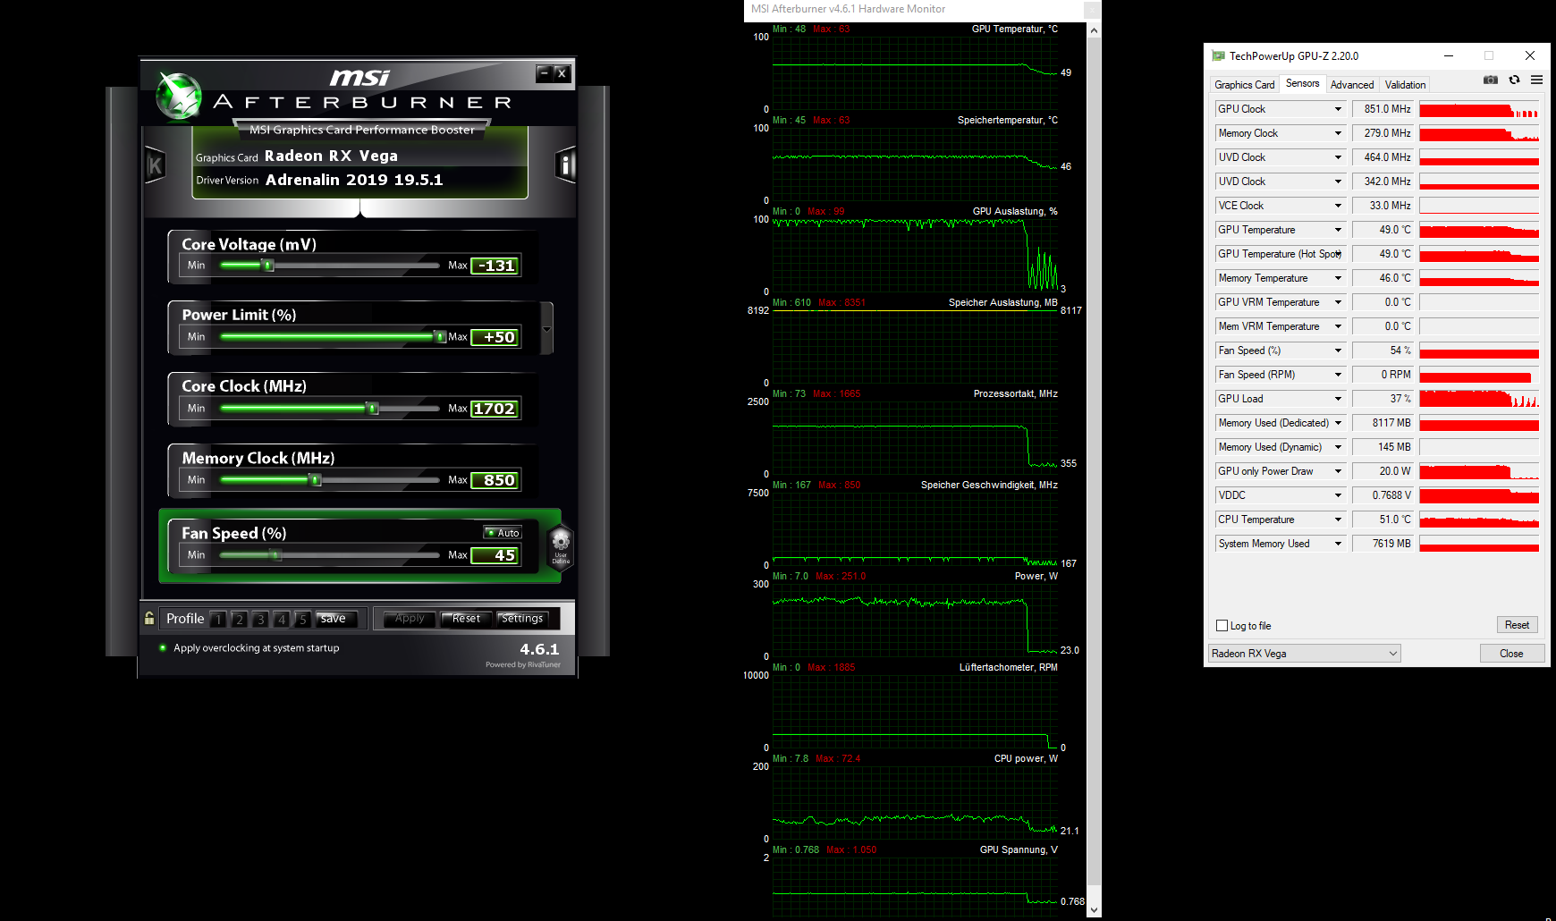Click the Fan Speed slider handle
The width and height of the screenshot is (1556, 921).
click(276, 555)
